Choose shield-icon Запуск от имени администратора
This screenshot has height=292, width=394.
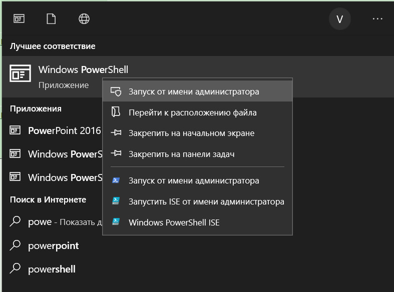(198, 91)
